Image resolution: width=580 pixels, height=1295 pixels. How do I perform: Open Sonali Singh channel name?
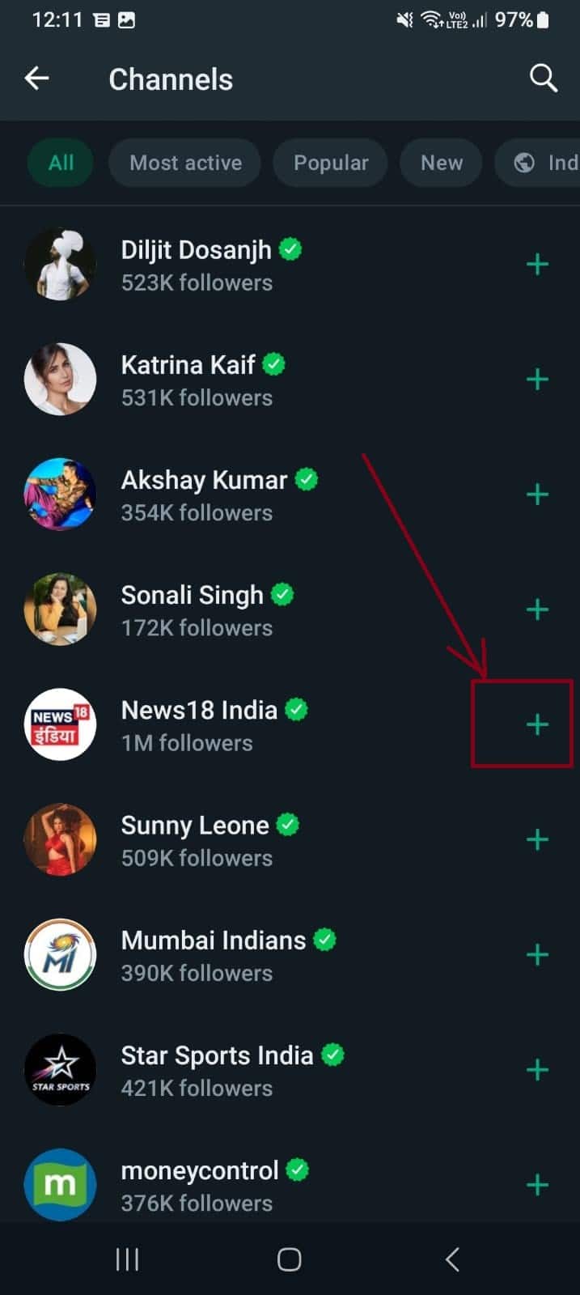[192, 596]
